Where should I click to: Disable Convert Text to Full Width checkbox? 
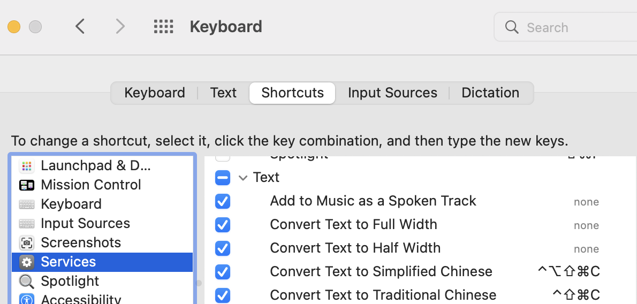(223, 225)
